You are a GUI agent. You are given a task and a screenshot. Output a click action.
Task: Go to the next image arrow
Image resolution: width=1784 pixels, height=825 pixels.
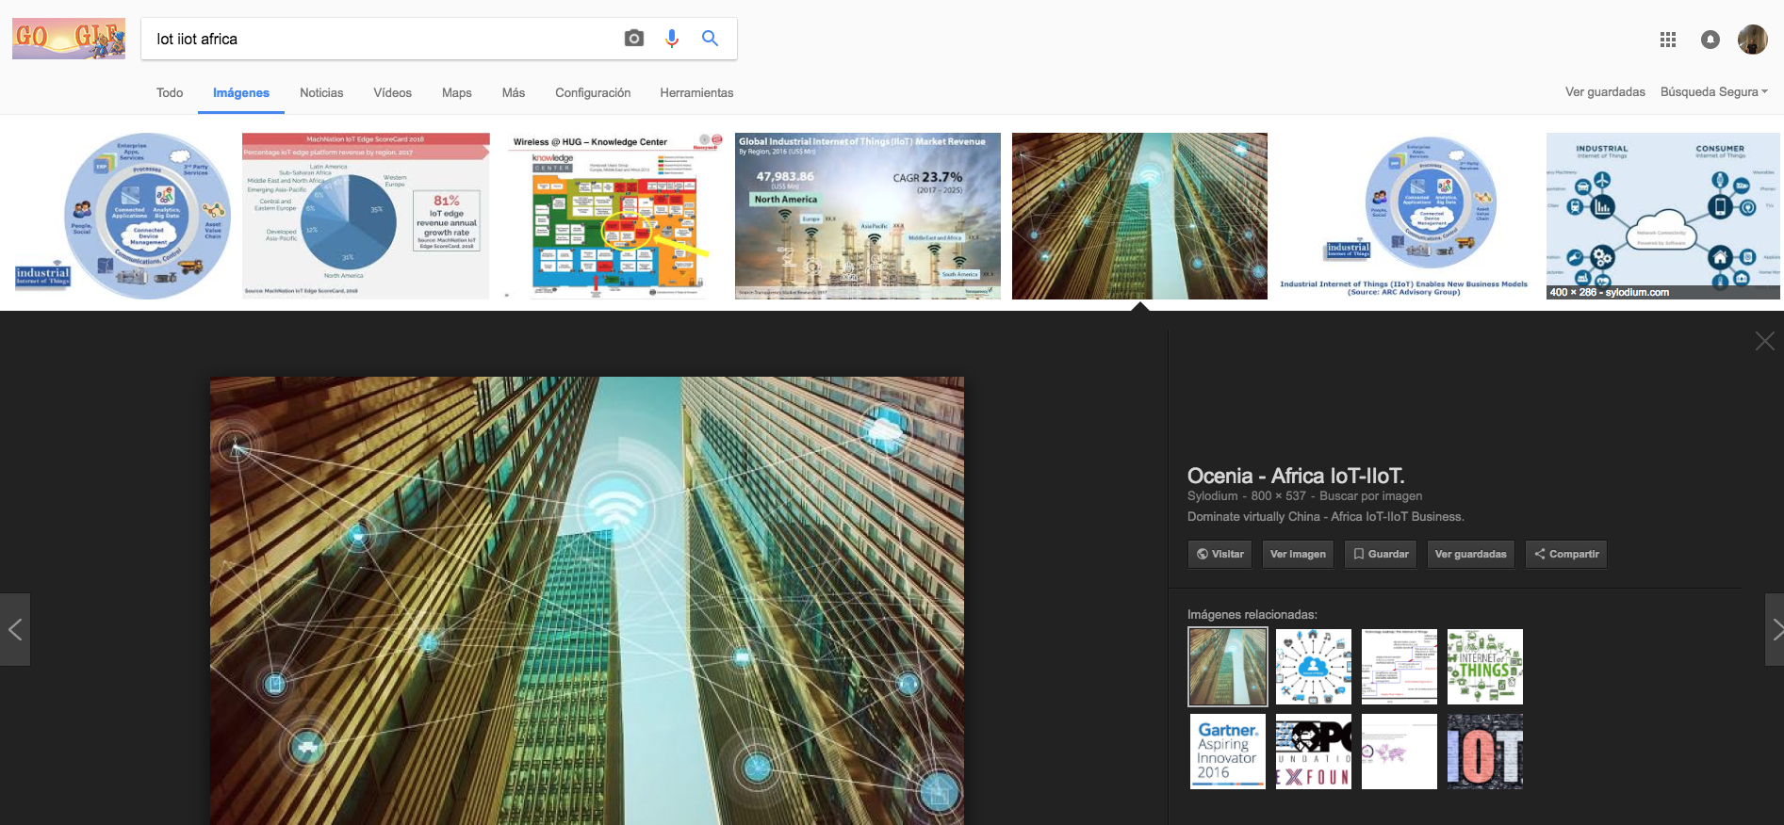[x=1774, y=630]
